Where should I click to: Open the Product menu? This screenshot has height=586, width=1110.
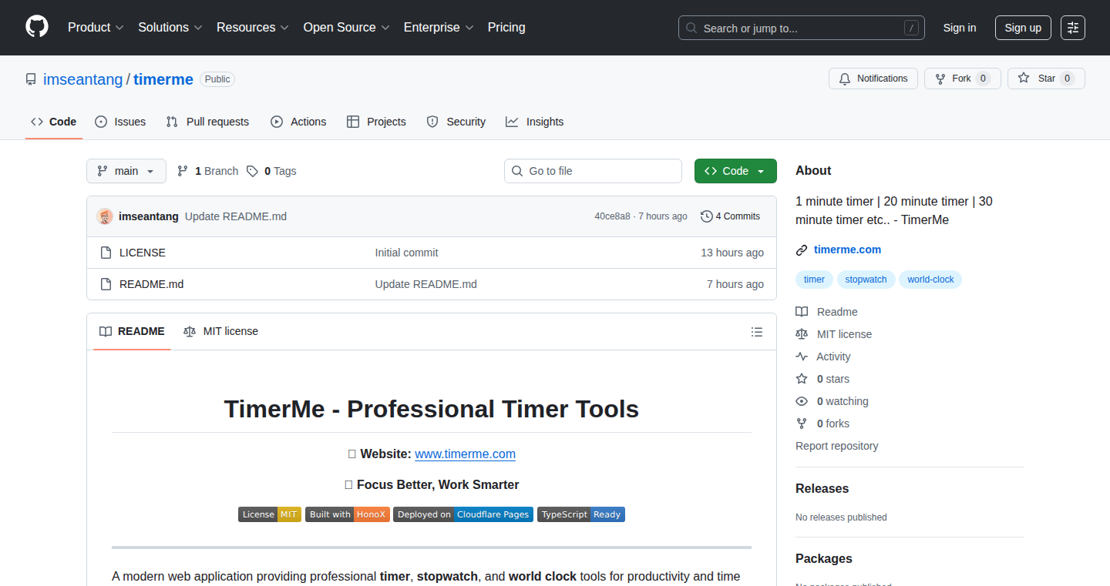96,27
